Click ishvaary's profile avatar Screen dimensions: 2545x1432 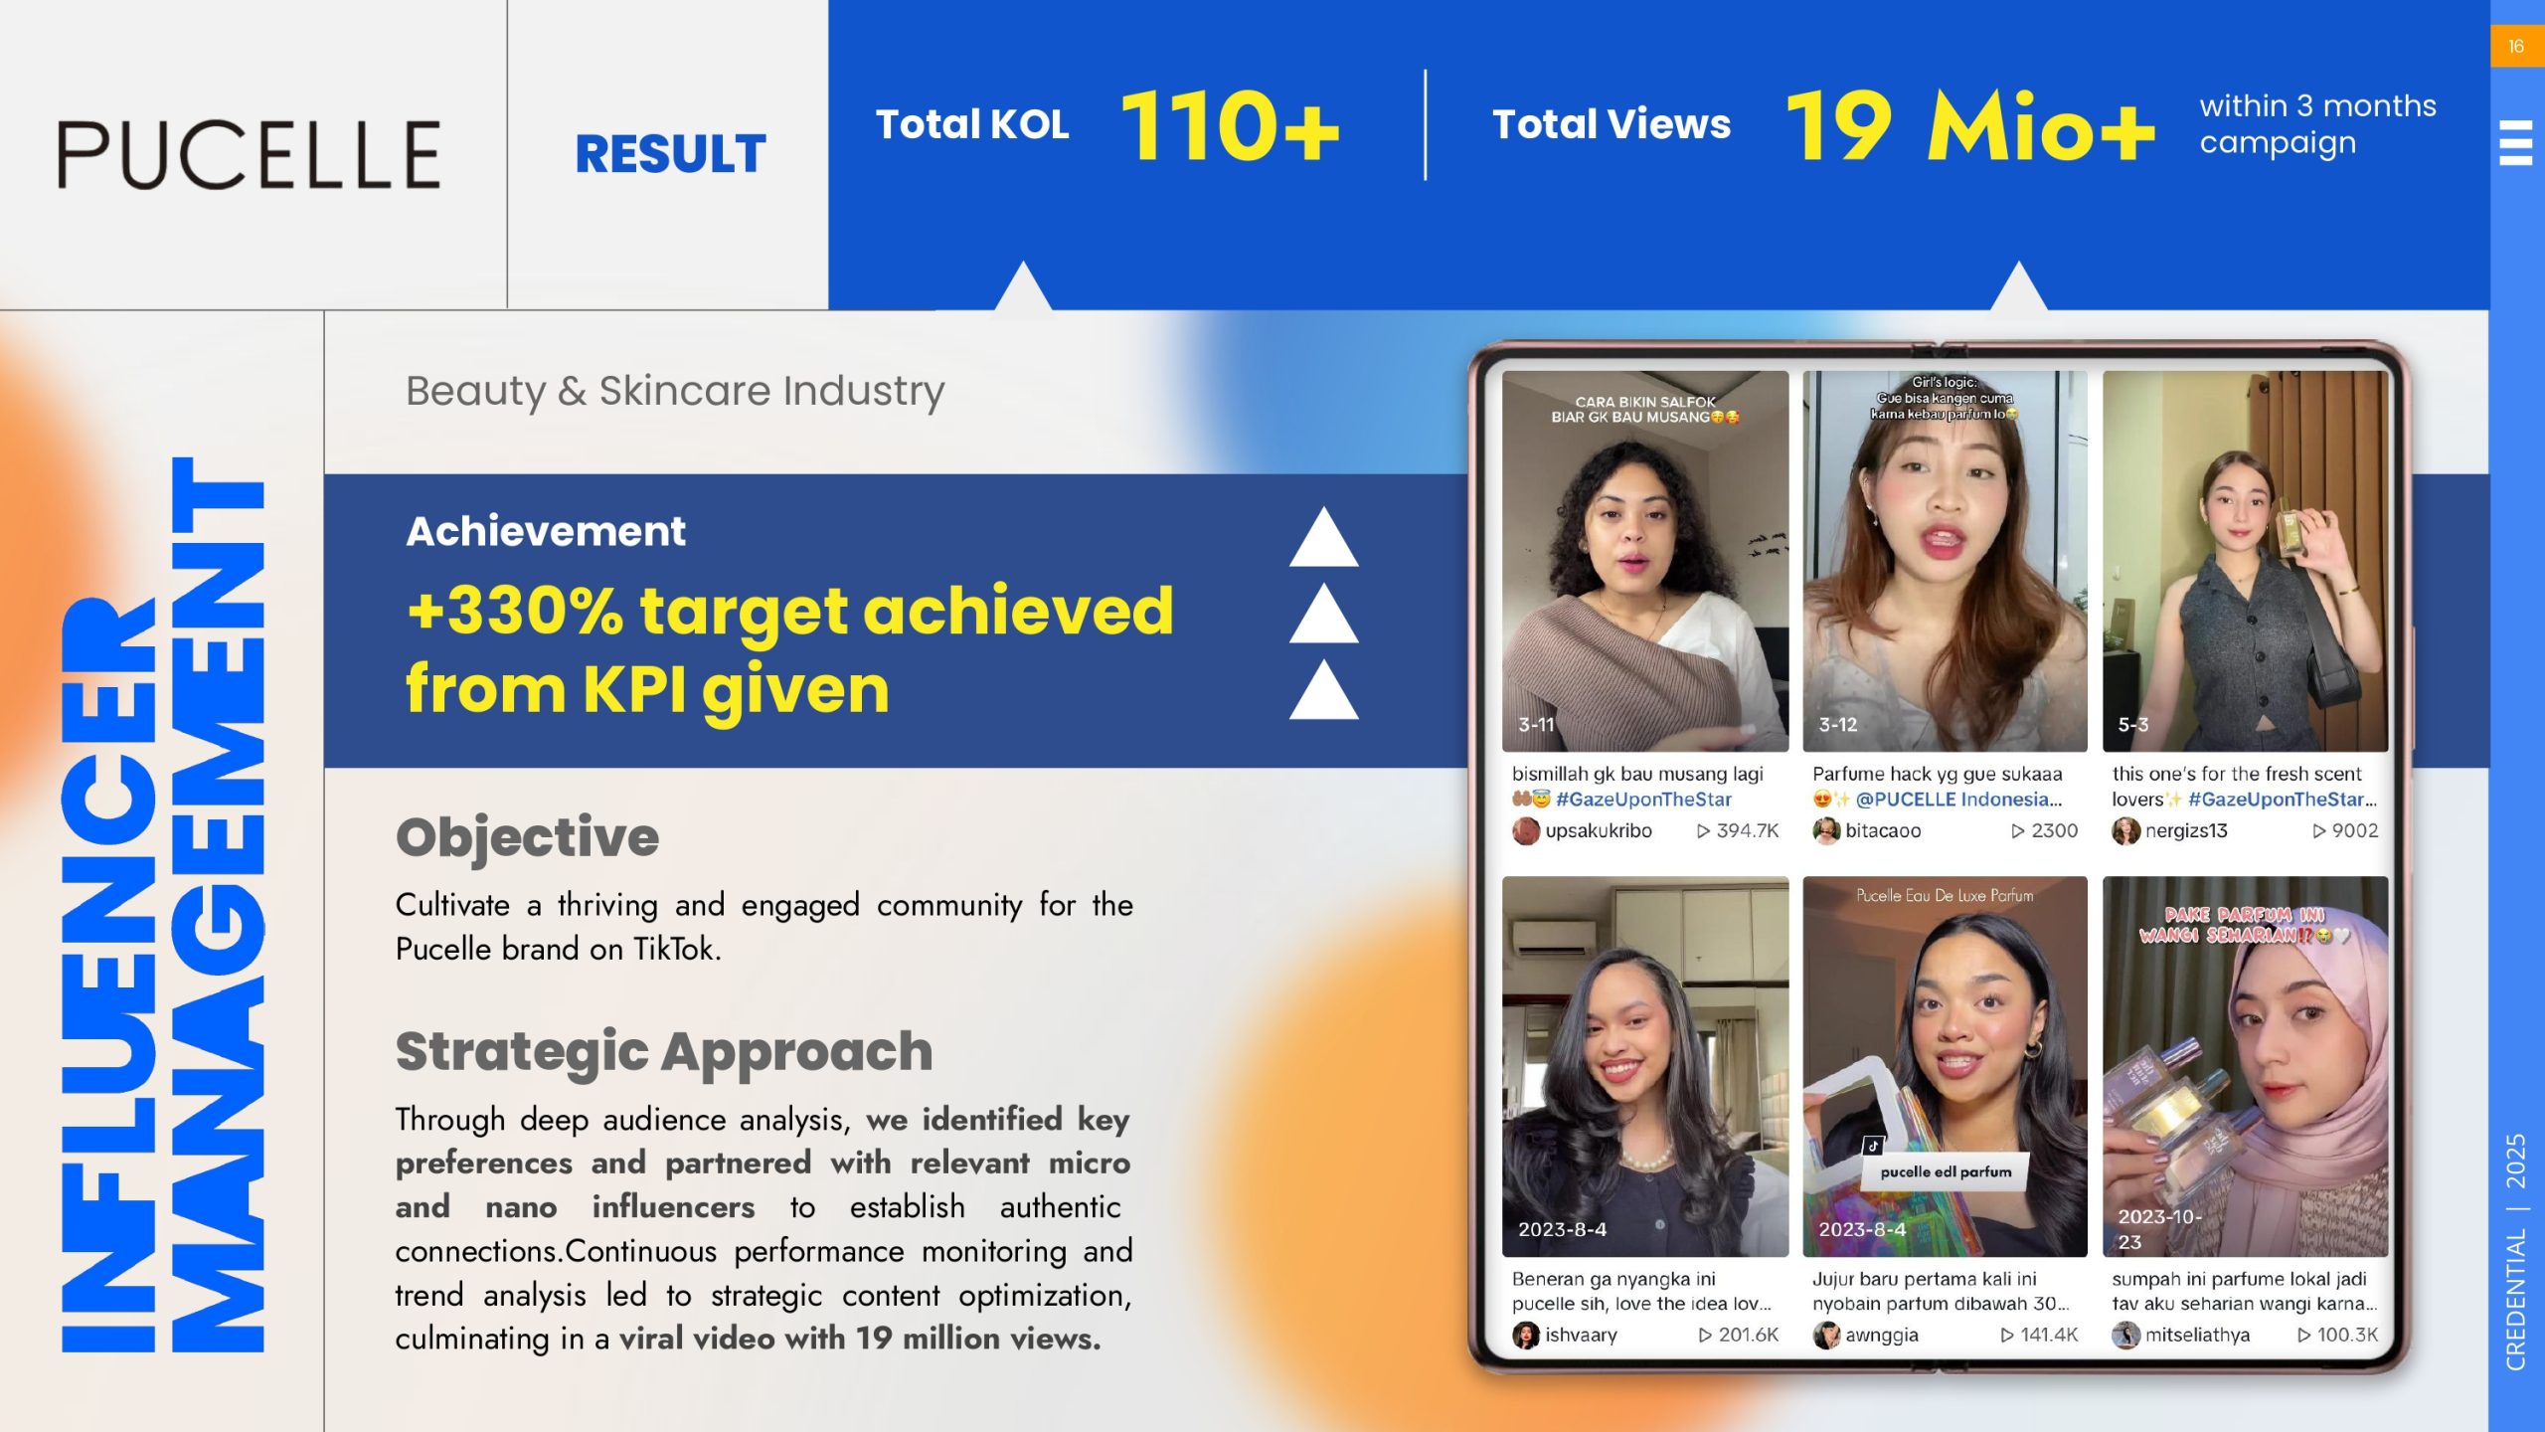pos(1525,1336)
